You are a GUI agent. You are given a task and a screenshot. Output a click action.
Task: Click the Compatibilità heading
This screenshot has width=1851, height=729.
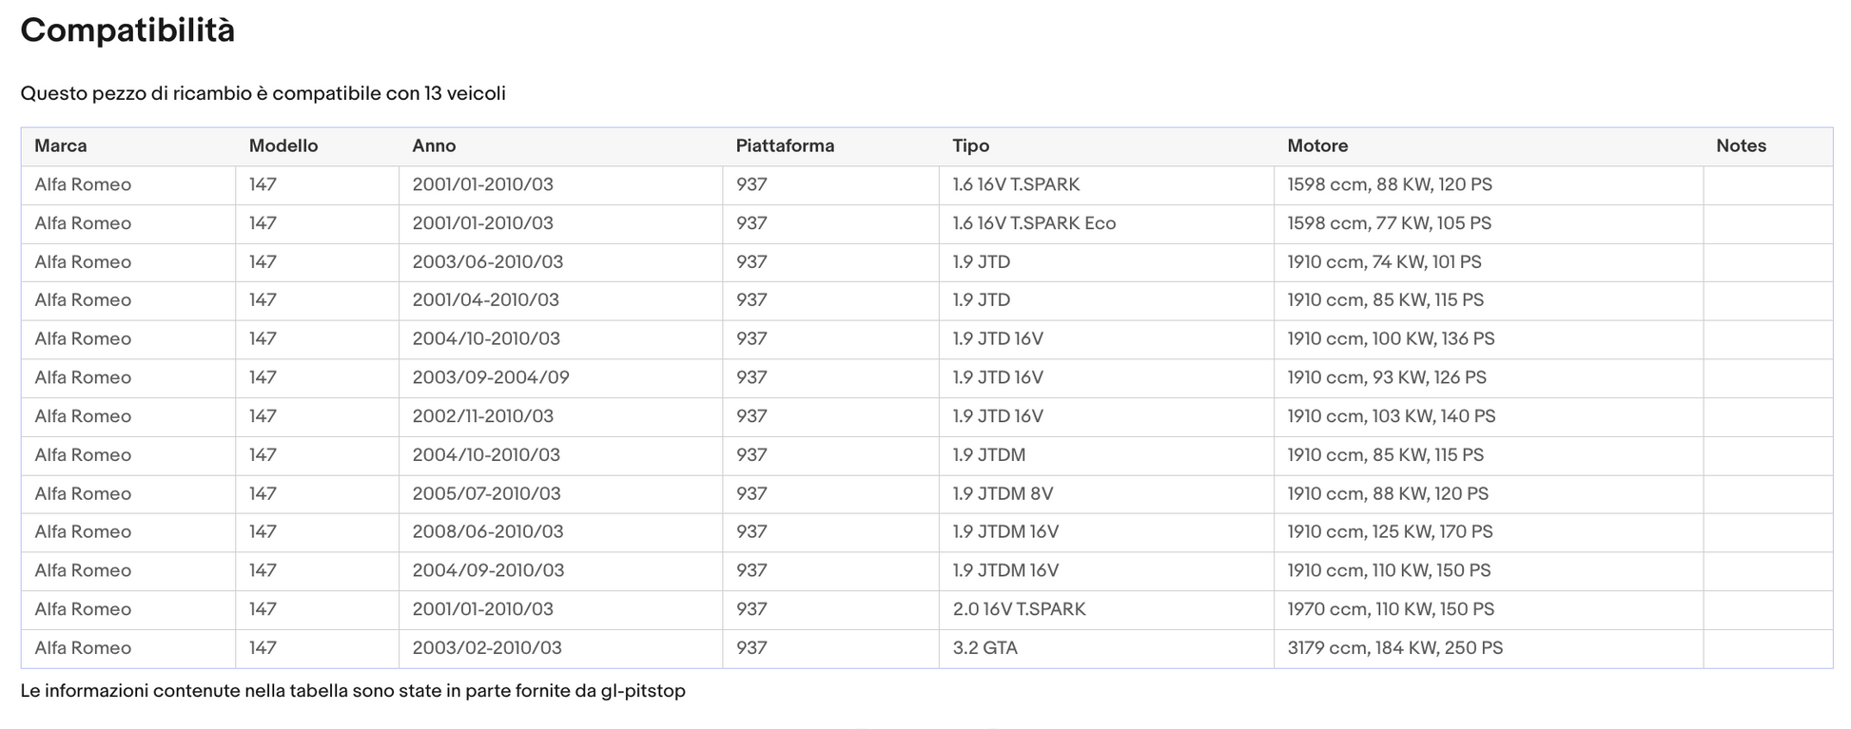point(127,30)
